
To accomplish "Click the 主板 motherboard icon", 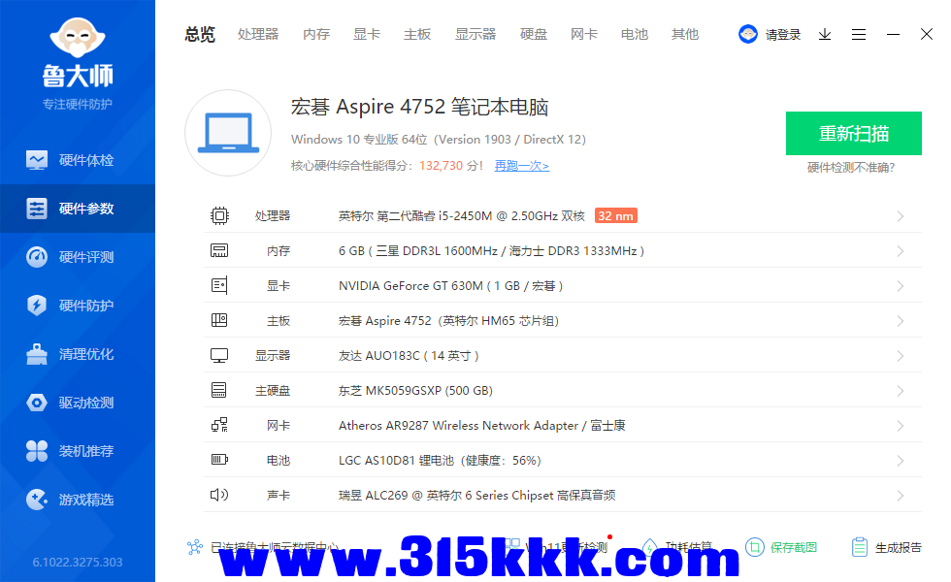I will [219, 320].
